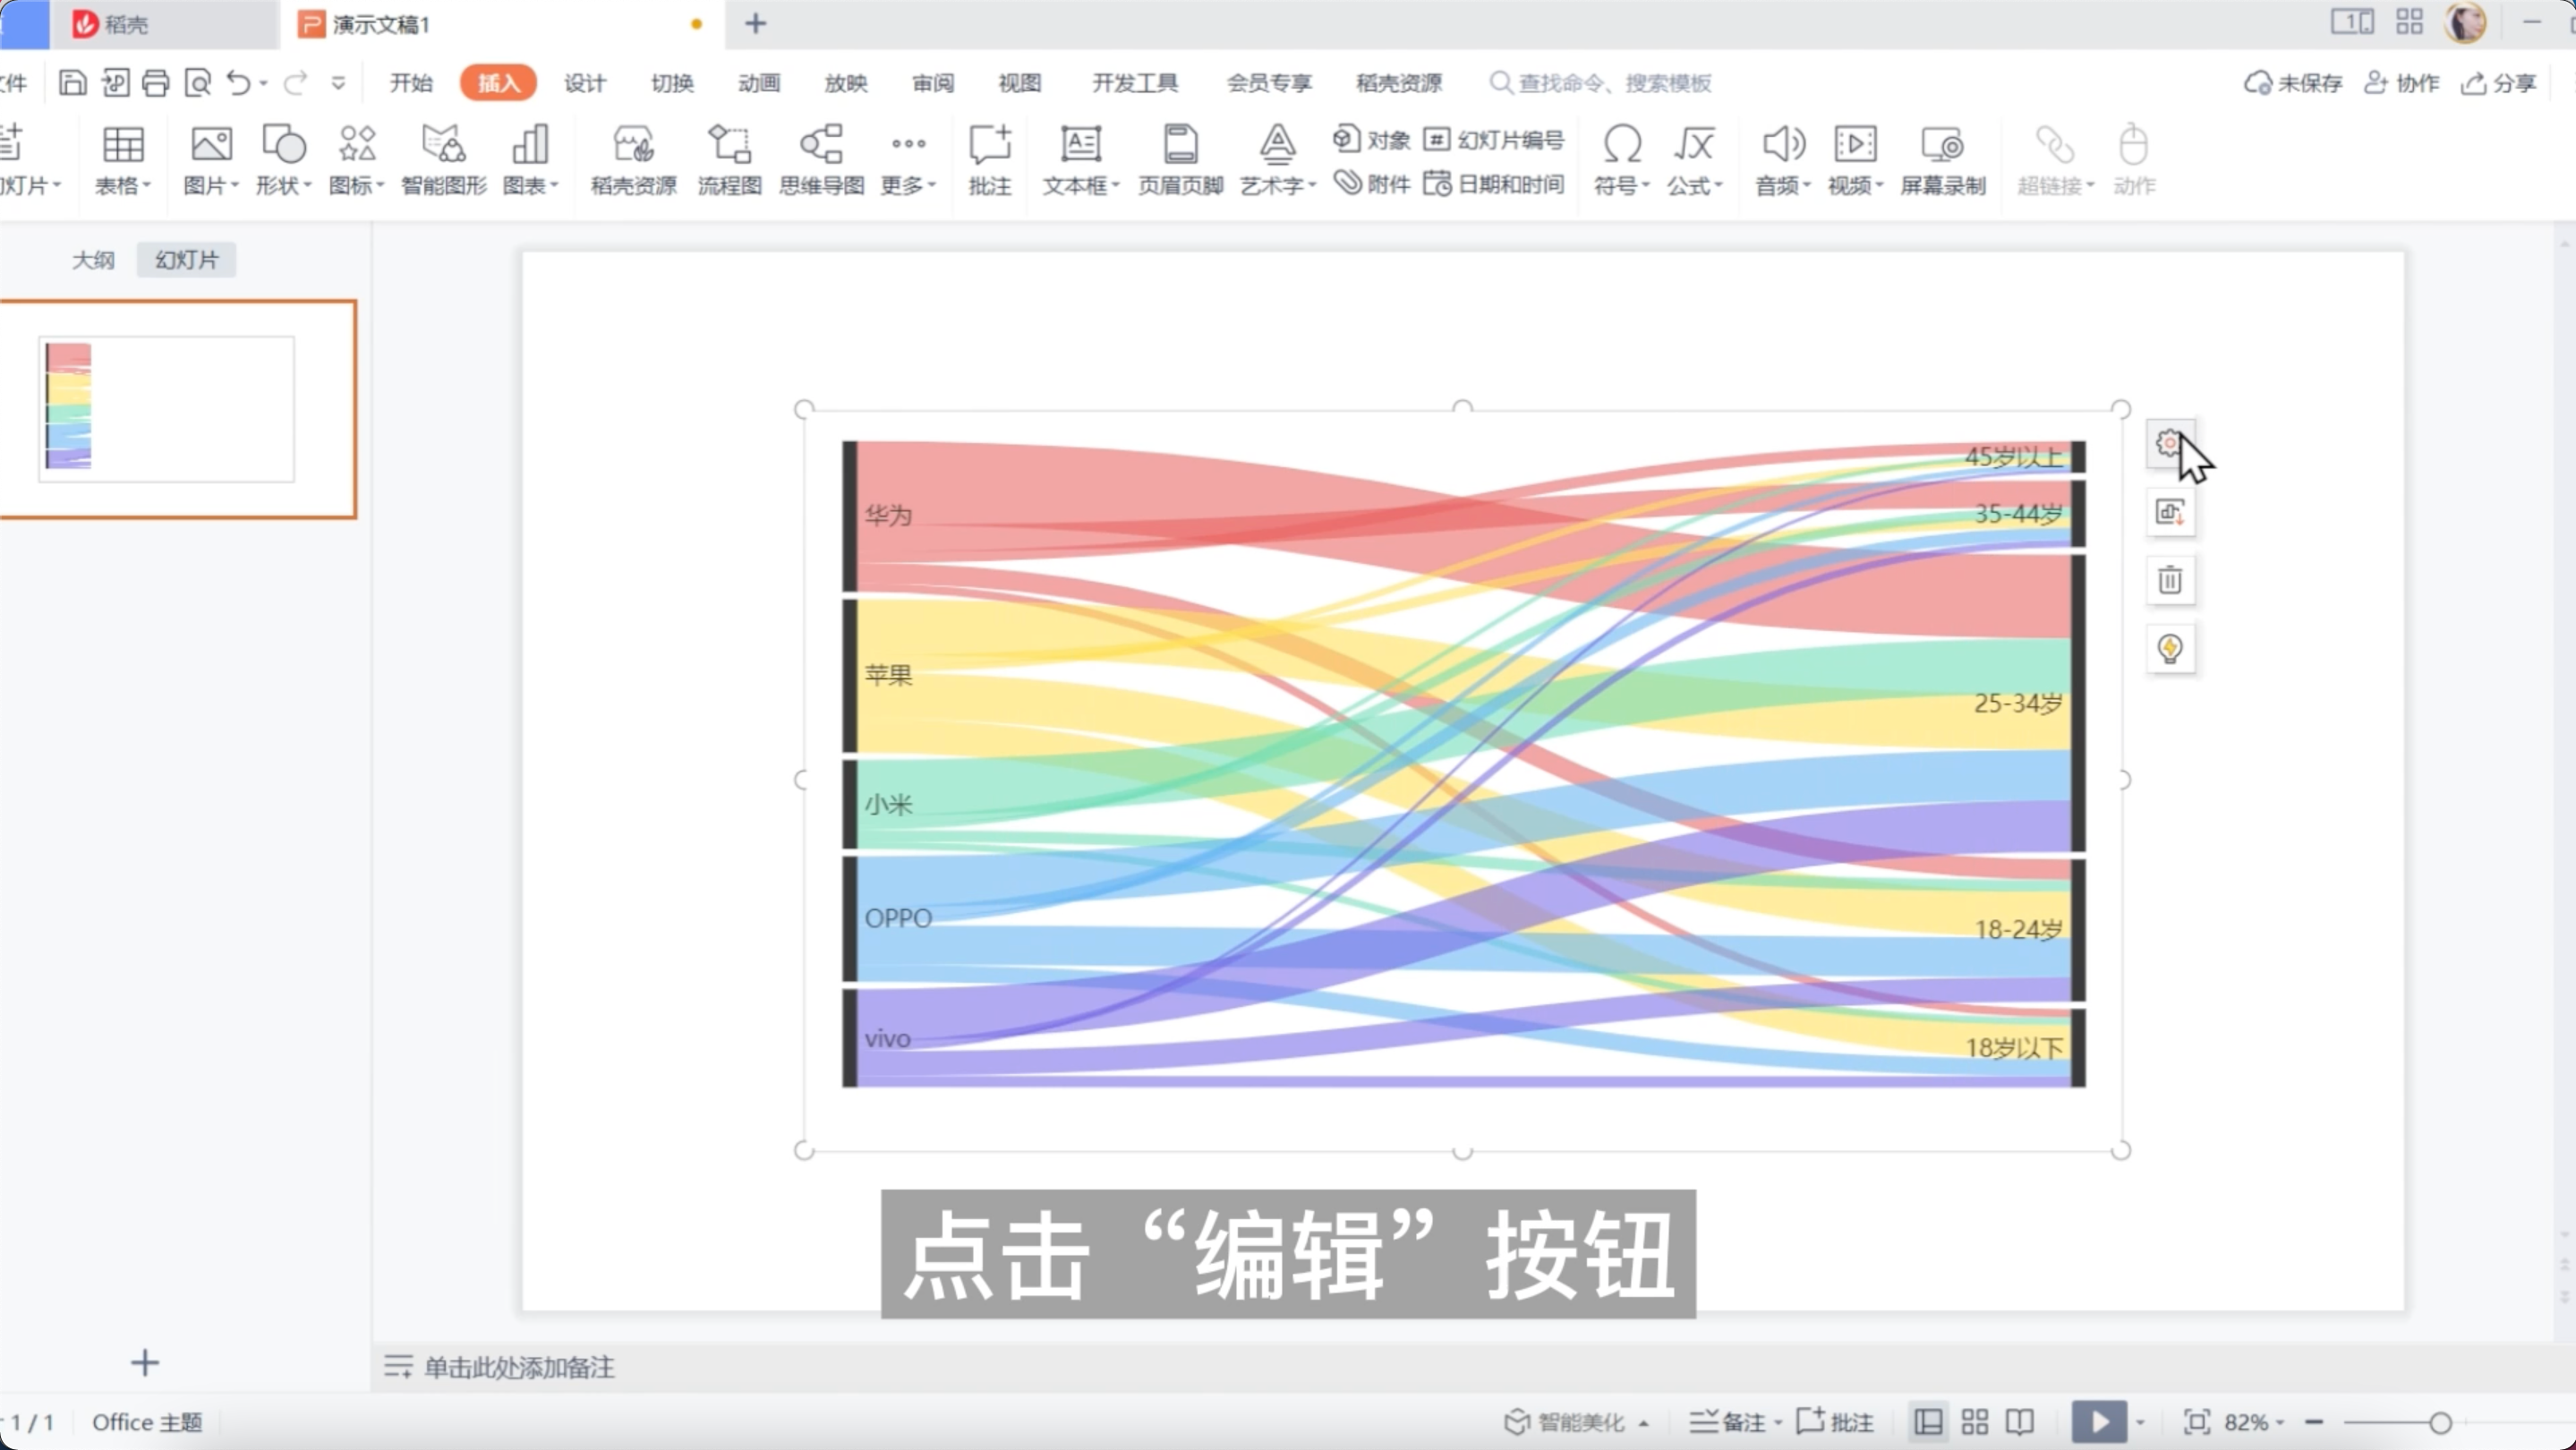Screen dimensions: 2576x1450
Task: Insert 视频 video
Action: pos(1855,159)
